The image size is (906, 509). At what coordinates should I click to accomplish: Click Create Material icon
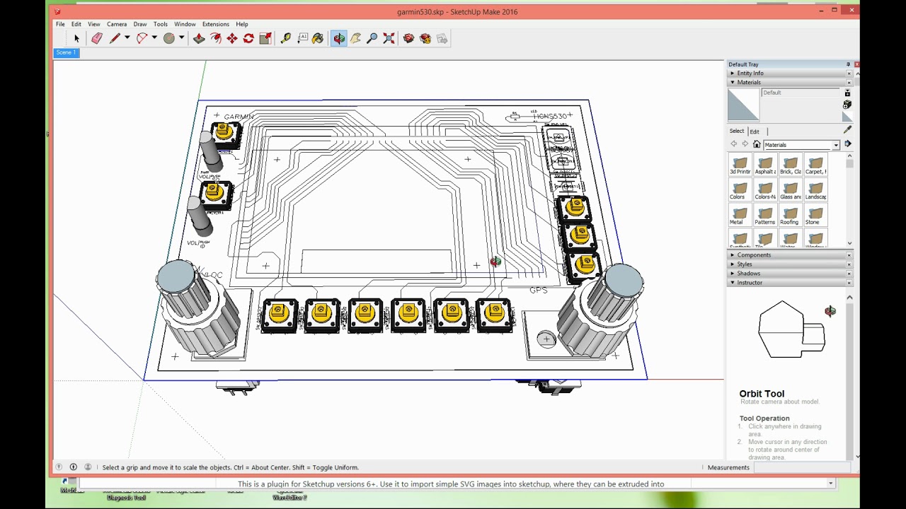coord(847,105)
